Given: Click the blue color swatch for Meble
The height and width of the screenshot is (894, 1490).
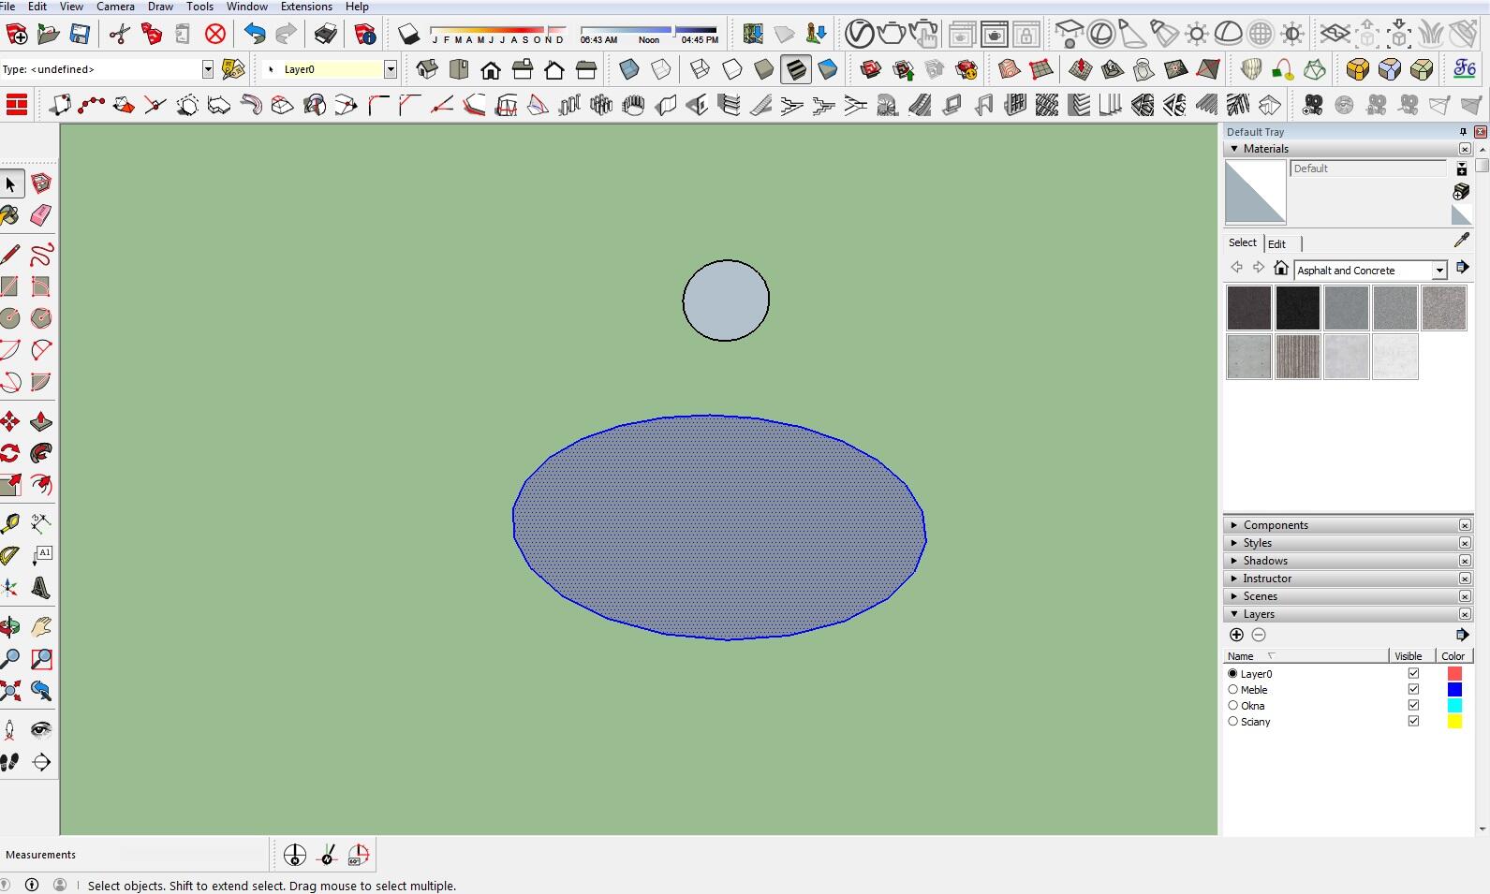Looking at the screenshot, I should pyautogui.click(x=1454, y=690).
